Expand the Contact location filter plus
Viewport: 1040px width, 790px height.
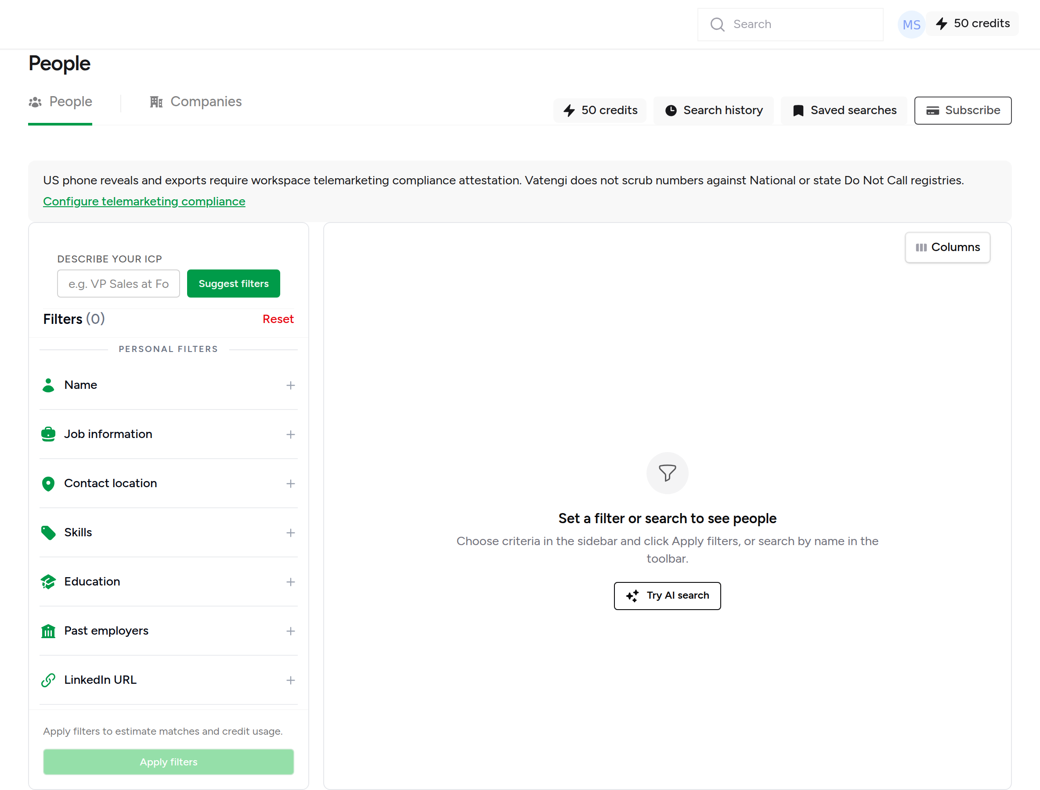click(290, 483)
